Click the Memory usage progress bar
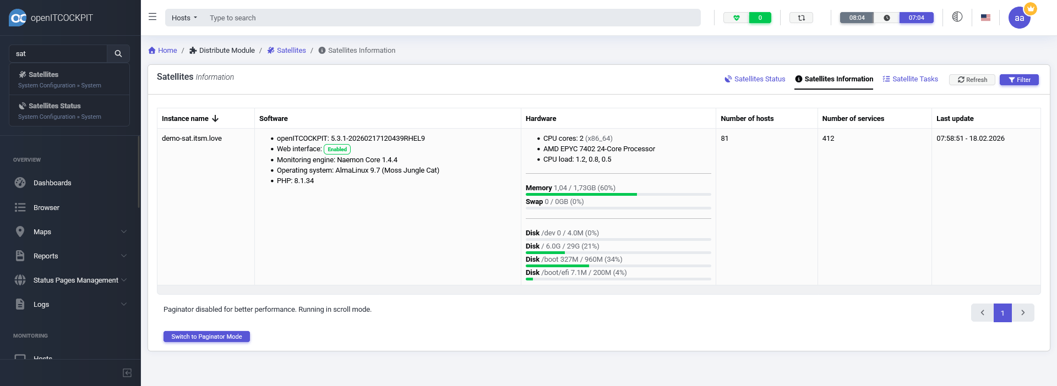 (618, 194)
